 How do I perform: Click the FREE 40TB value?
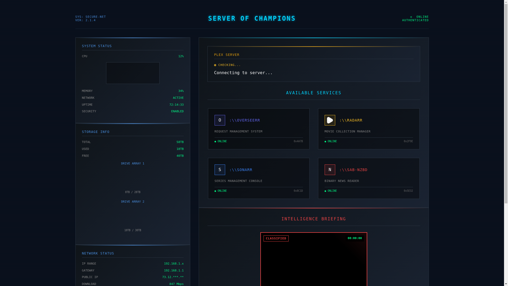[180, 156]
